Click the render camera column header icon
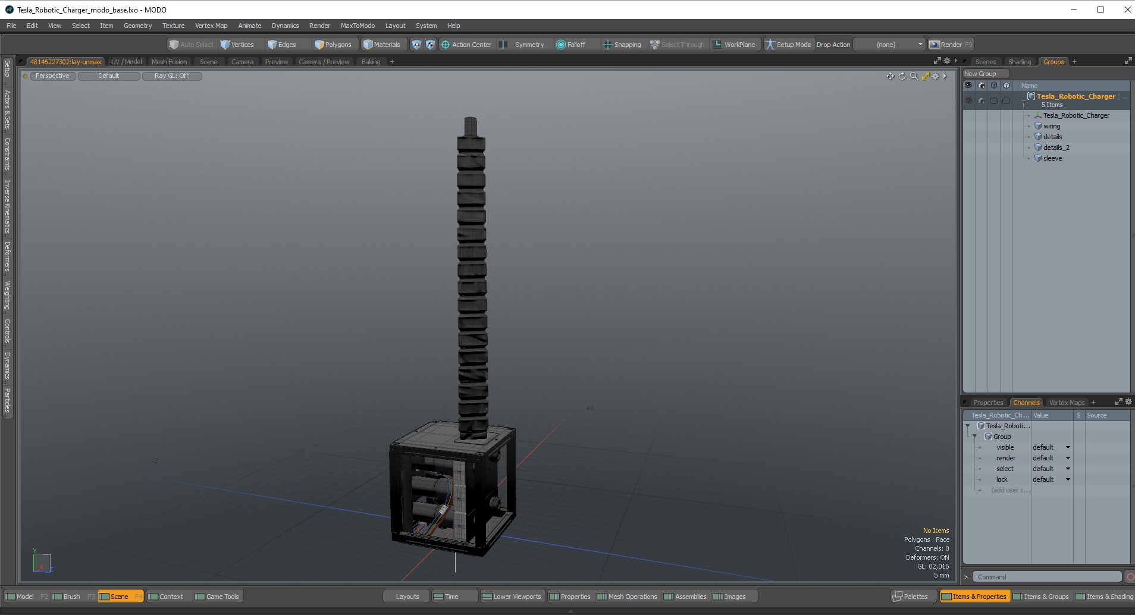The height and width of the screenshot is (615, 1135). (982, 86)
